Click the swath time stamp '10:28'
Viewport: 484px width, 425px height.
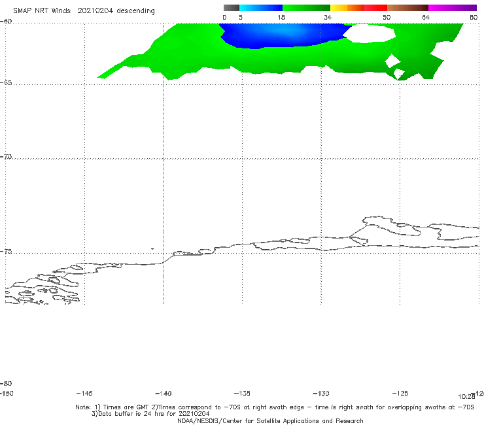coord(466,397)
